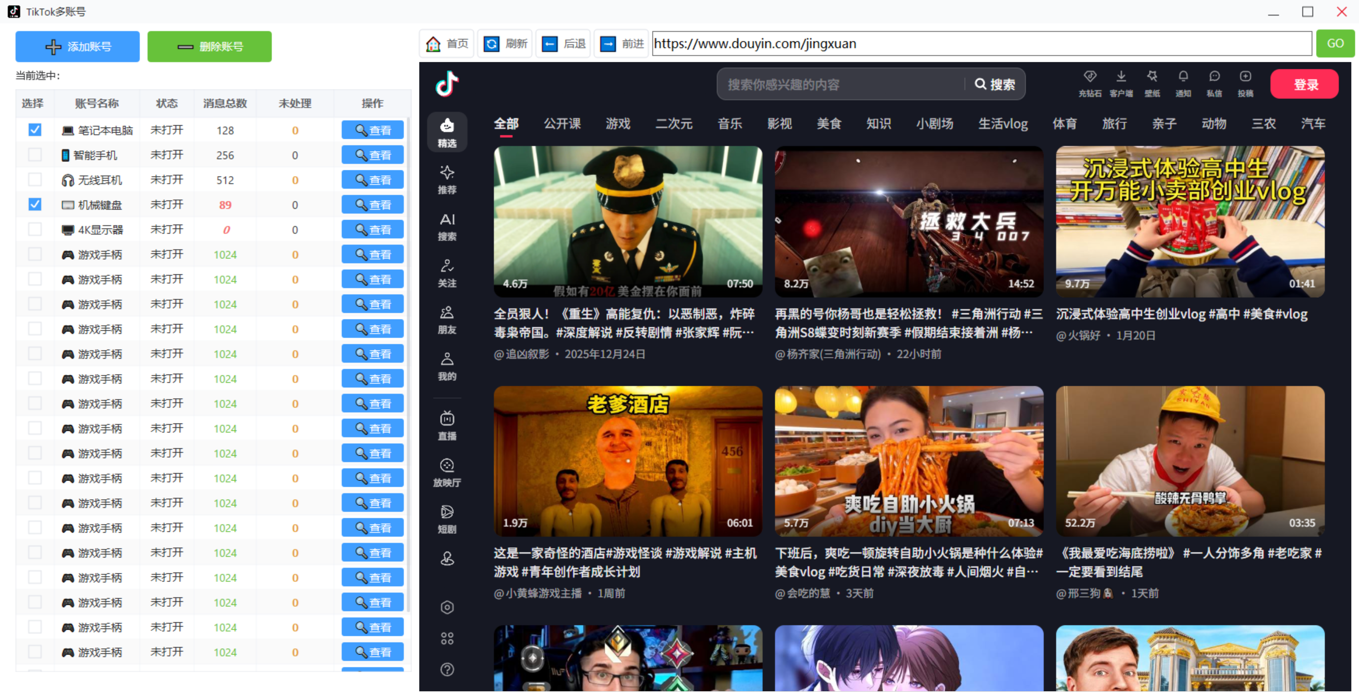Select the 游戏 category tab

(x=618, y=124)
